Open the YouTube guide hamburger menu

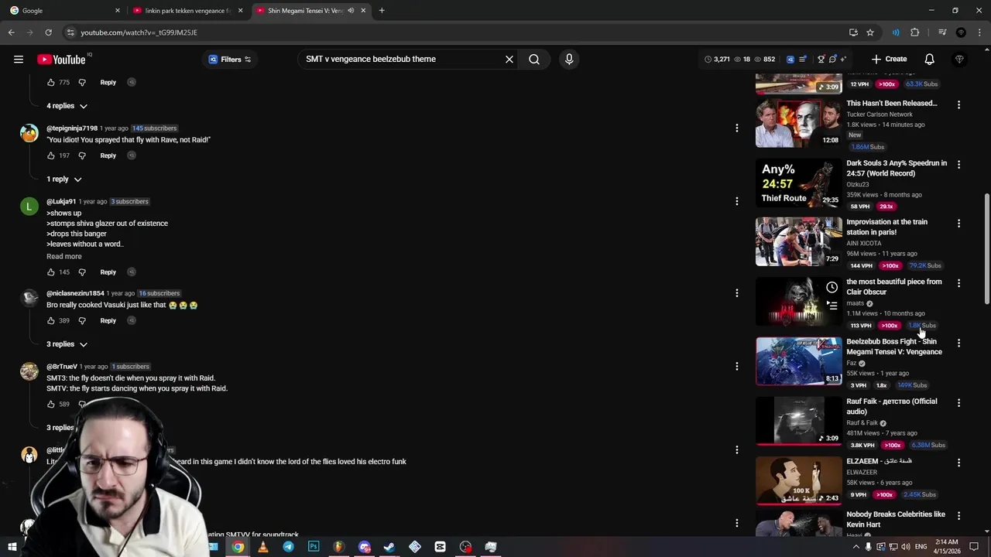pos(19,59)
